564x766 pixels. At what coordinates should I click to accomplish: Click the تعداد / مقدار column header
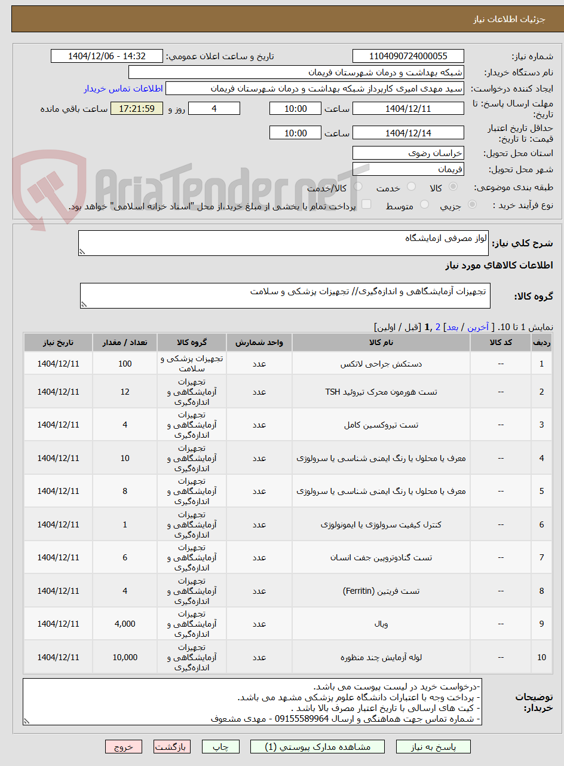[x=125, y=343]
